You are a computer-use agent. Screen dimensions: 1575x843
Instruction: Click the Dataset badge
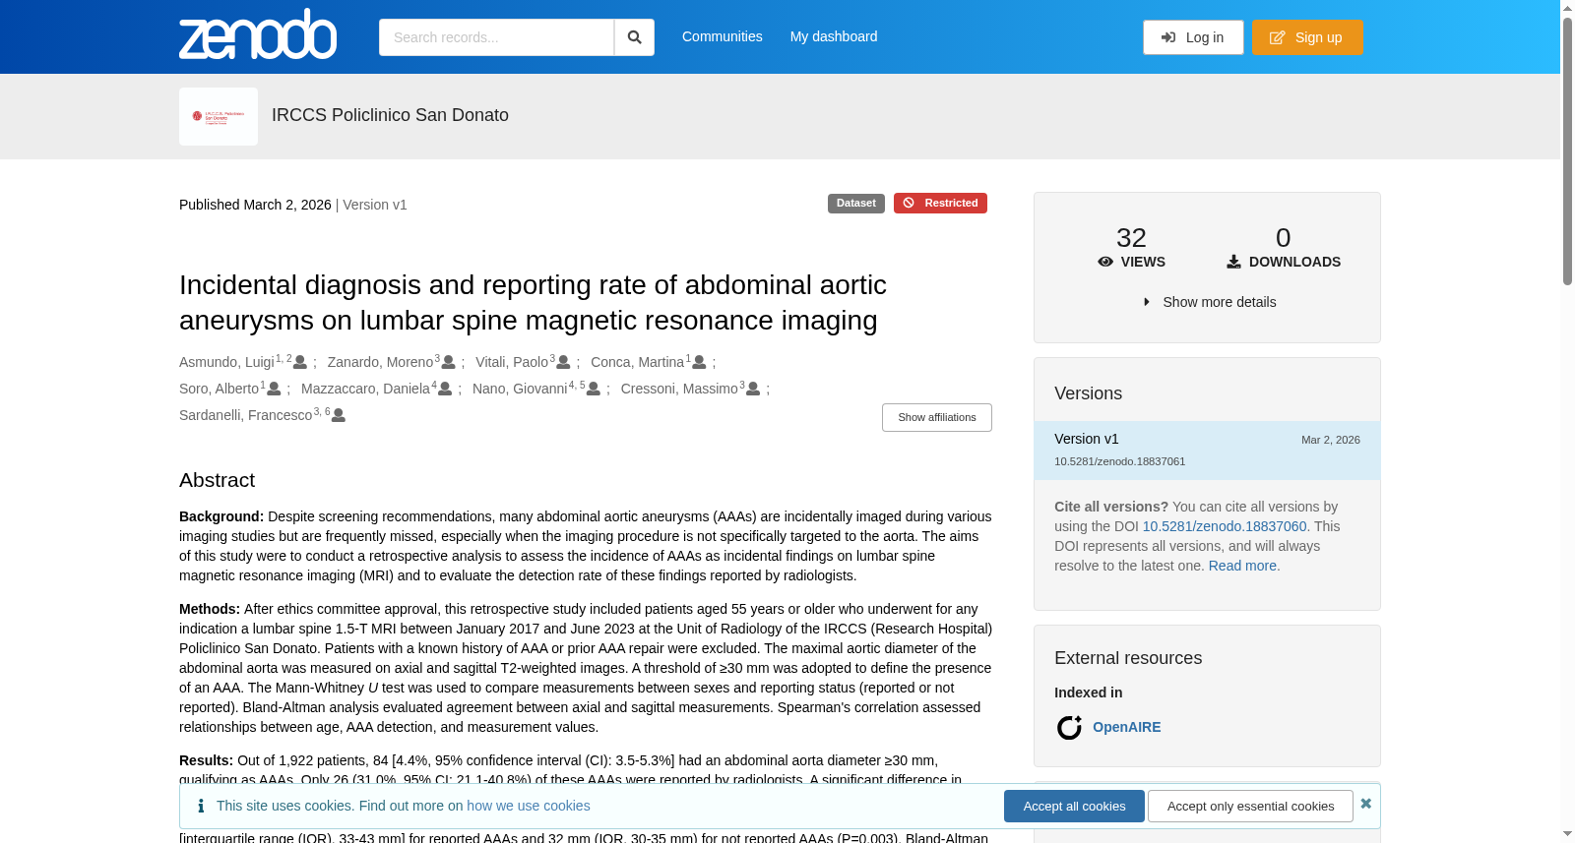pos(856,203)
